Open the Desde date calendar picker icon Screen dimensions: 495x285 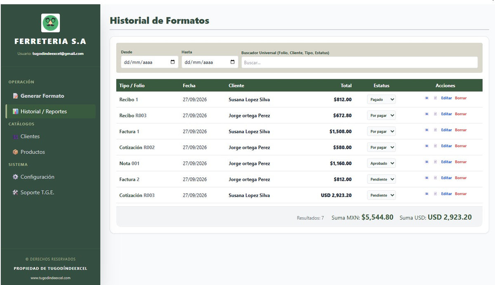click(x=172, y=62)
